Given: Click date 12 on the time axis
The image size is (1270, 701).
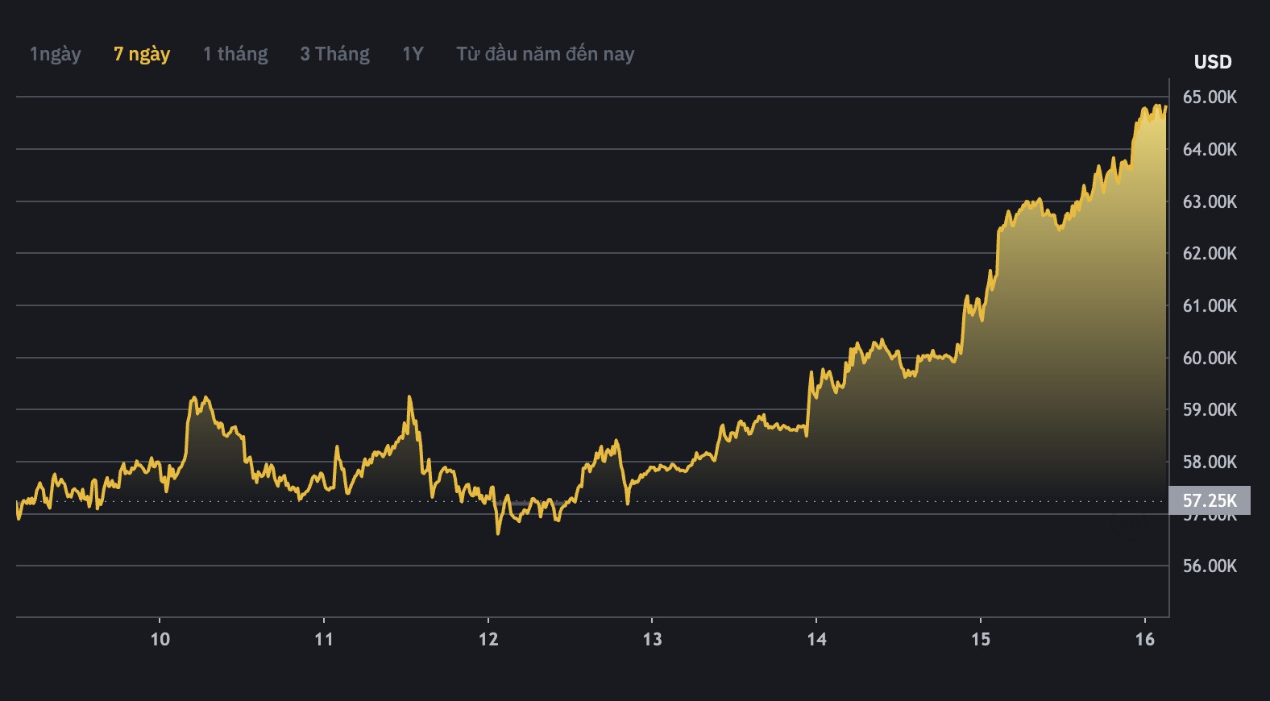Looking at the screenshot, I should click(488, 639).
